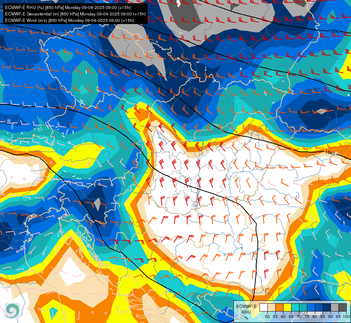Click the 1540 contour label on the right side

330,153
